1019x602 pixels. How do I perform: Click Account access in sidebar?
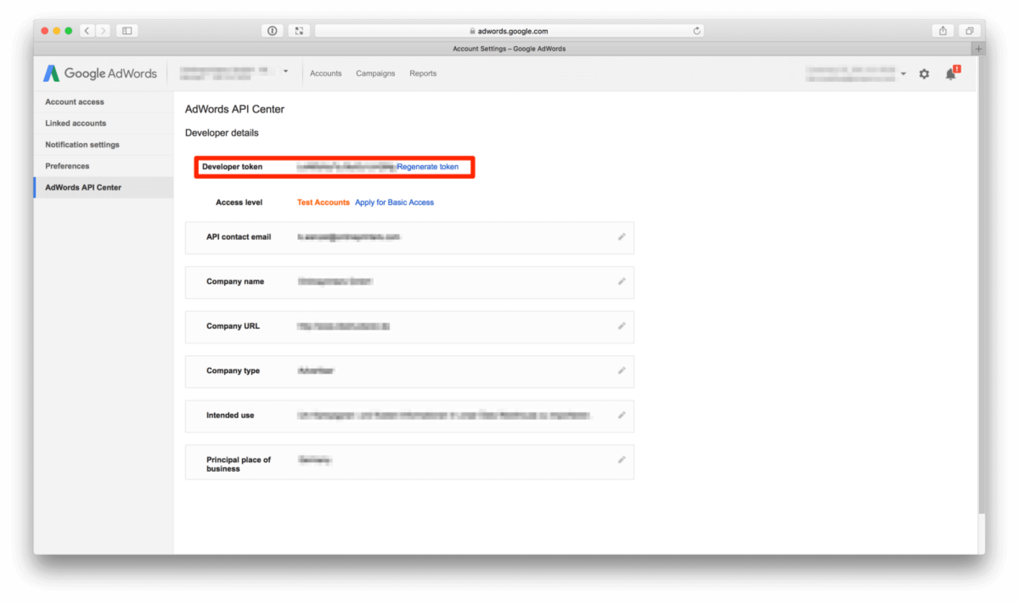[x=75, y=101]
